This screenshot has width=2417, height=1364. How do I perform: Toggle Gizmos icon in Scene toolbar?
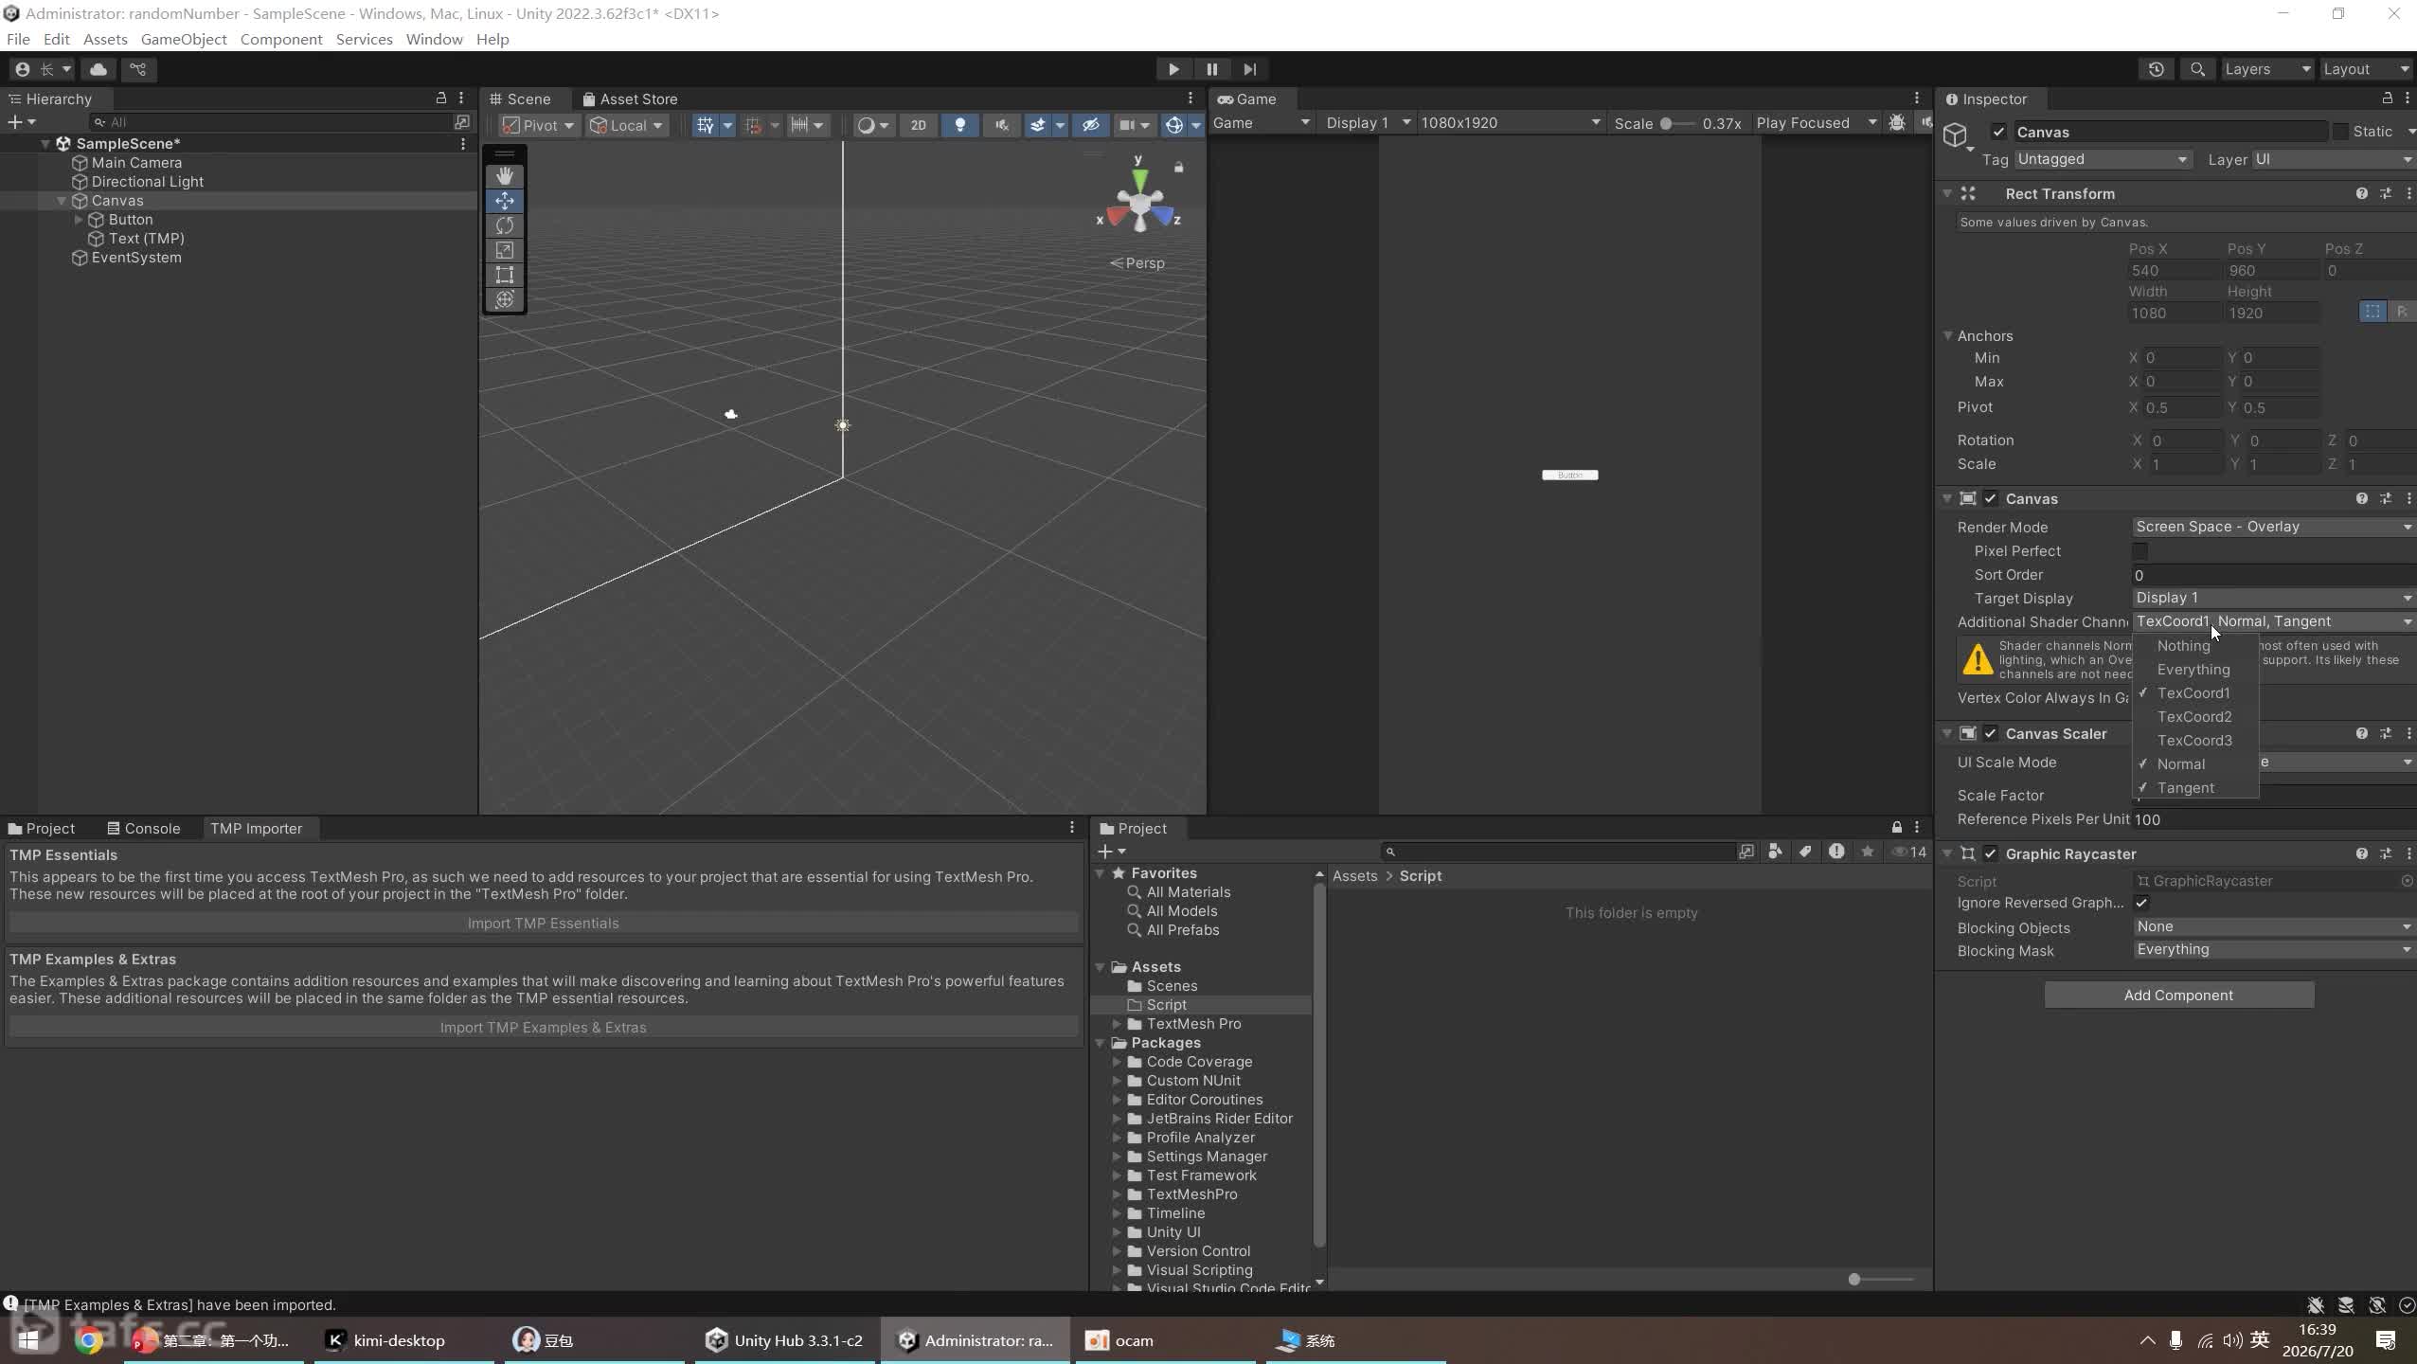1173,125
